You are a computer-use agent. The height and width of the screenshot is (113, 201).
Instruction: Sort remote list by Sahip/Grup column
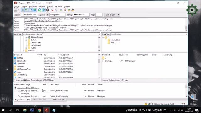tap(168, 55)
